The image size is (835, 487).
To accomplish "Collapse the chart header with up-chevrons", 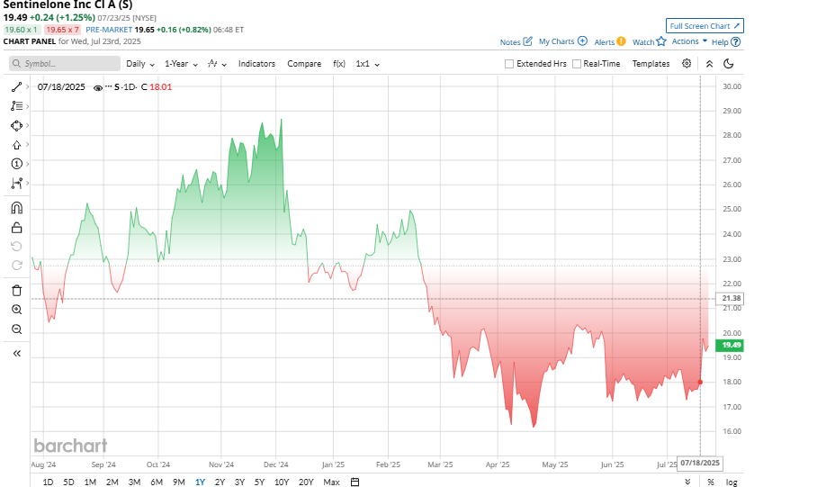I will click(x=709, y=64).
